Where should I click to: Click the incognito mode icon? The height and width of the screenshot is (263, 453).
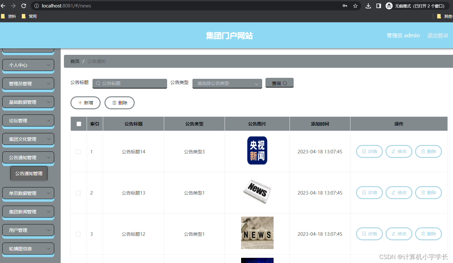(389, 6)
